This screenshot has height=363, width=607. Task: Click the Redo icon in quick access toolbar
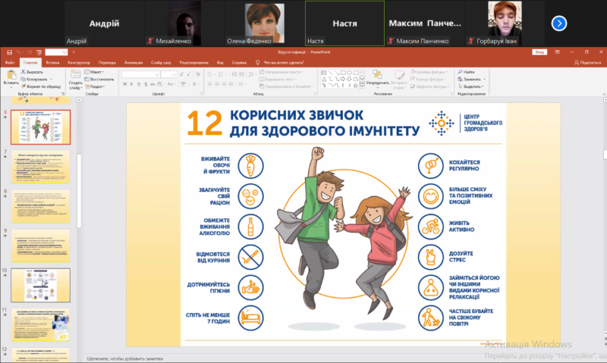point(30,52)
